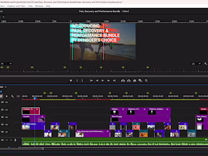Mute the audio track with M button
This screenshot has width=208, height=156.
(7, 140)
